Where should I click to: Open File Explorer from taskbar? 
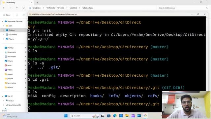pyautogui.click(x=127, y=116)
